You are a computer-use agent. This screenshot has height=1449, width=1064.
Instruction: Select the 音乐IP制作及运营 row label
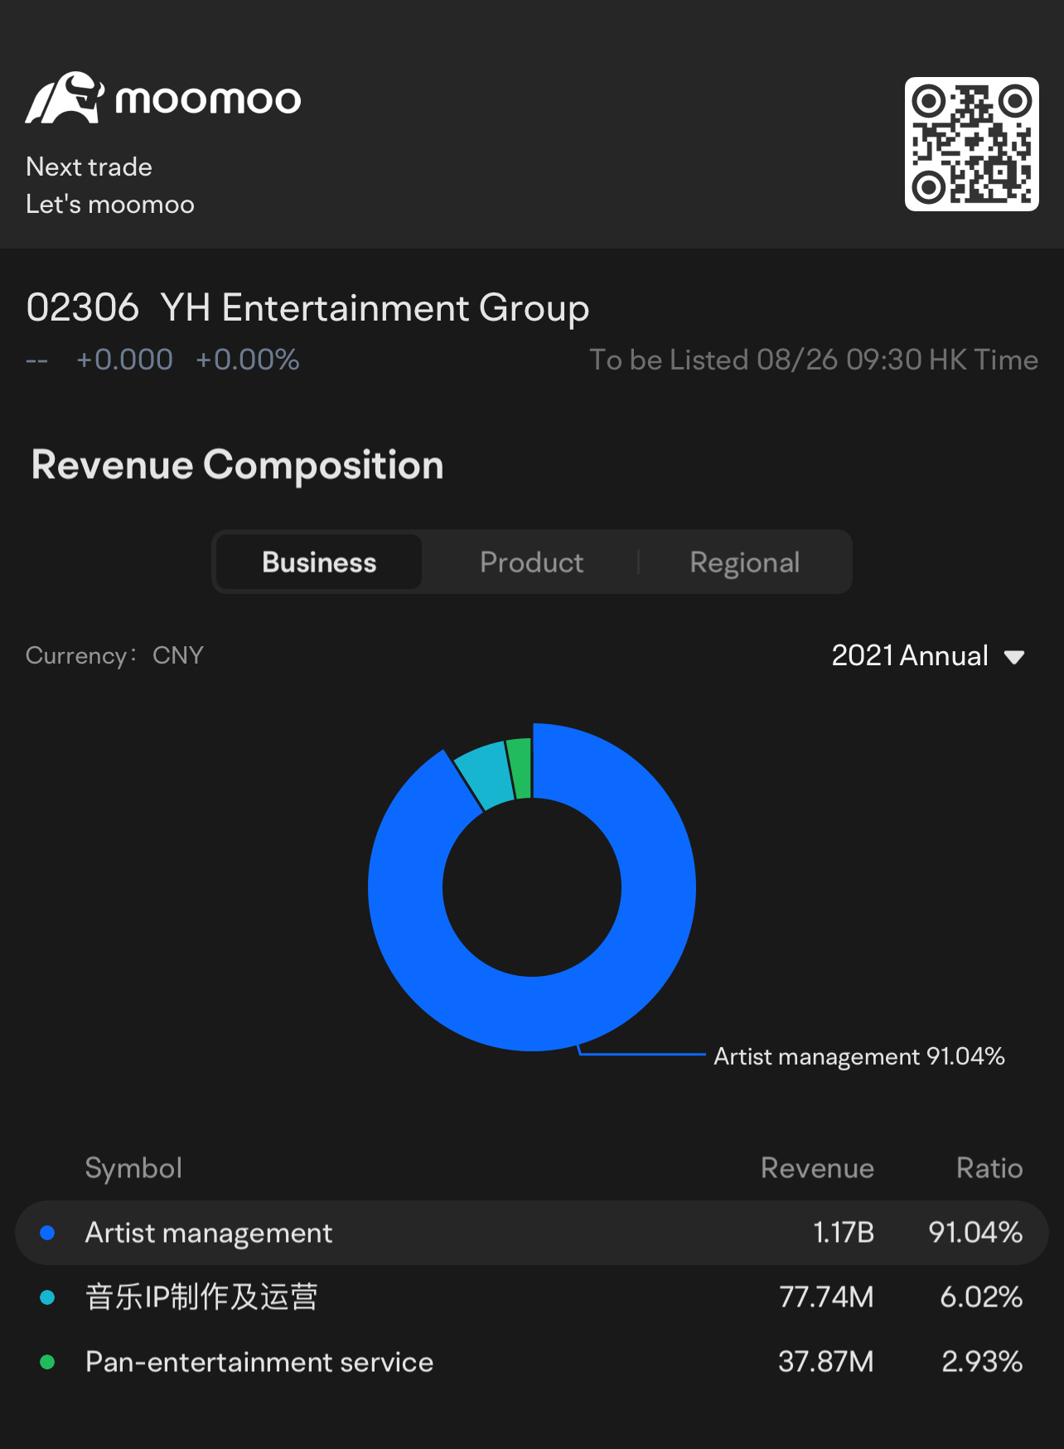pos(201,1297)
